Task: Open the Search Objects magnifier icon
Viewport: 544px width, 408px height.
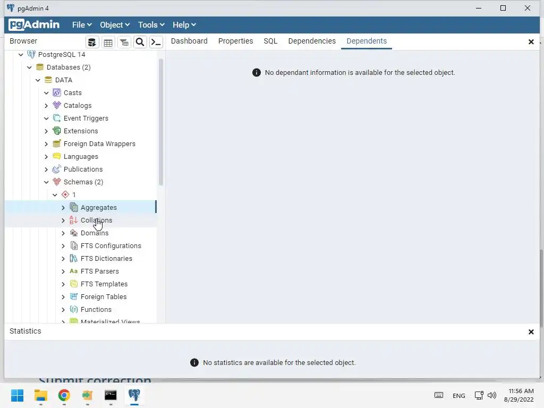Action: pyautogui.click(x=140, y=42)
